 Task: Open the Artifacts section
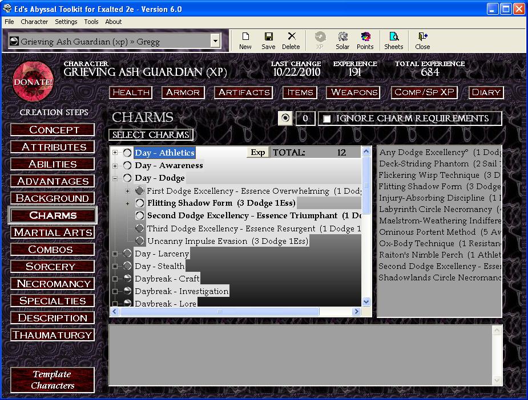(x=244, y=92)
